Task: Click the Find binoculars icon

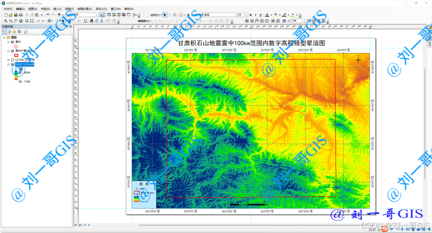Action: coord(92,21)
